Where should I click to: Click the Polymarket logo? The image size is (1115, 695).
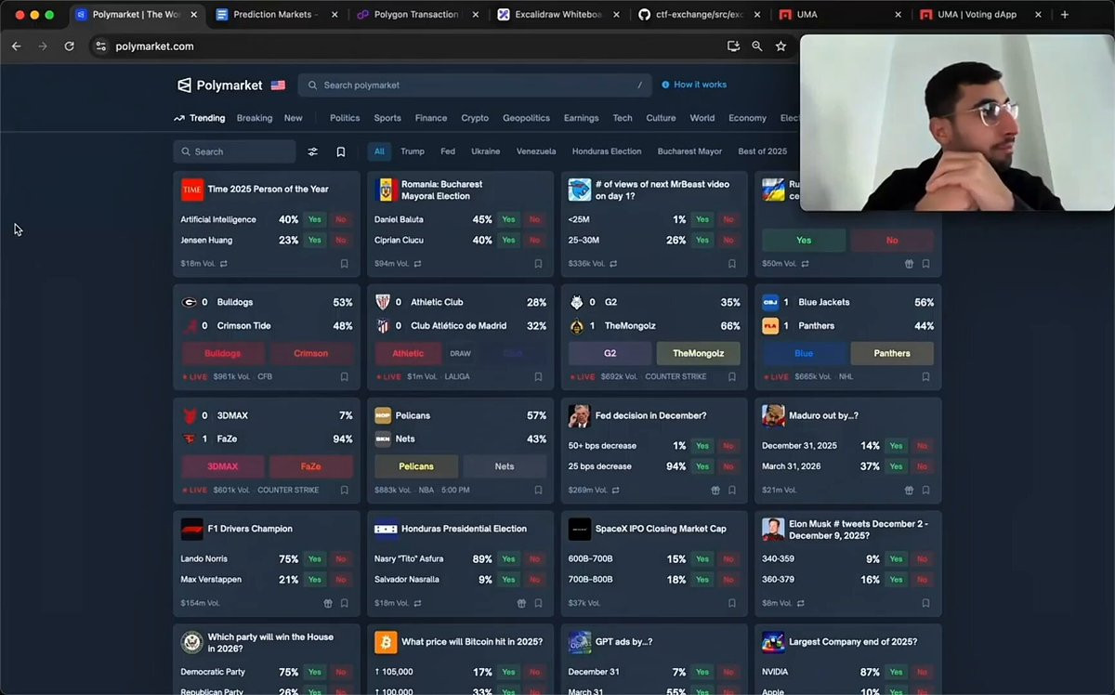tap(220, 85)
